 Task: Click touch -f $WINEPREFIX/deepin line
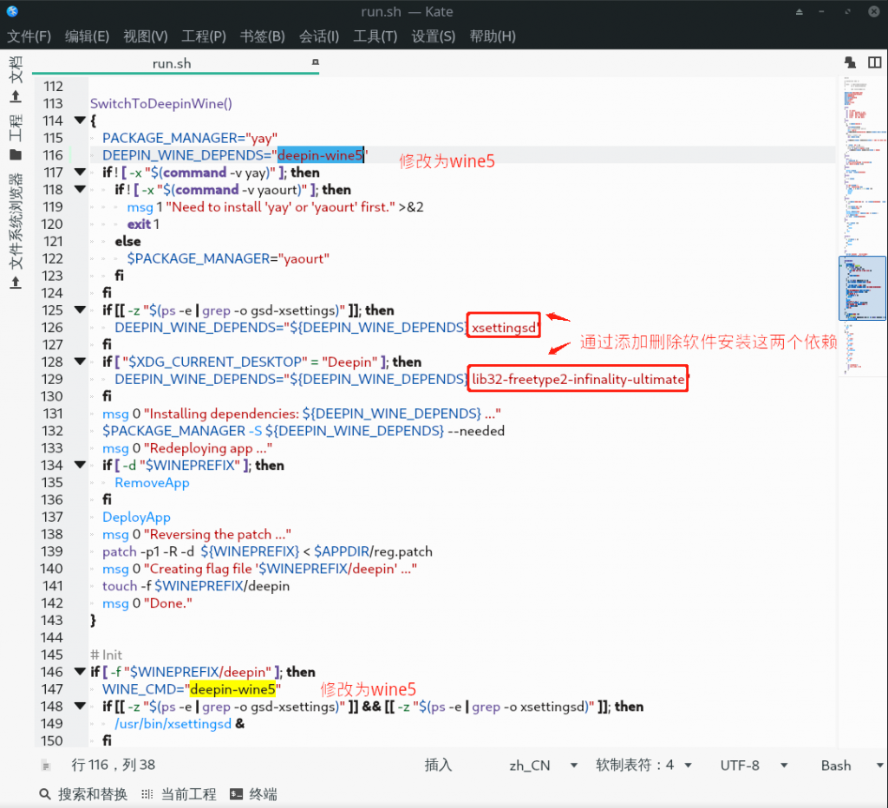196,585
